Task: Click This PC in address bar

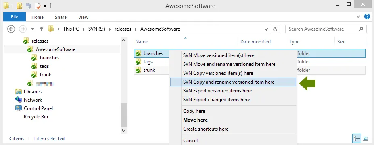Action: click(x=71, y=29)
